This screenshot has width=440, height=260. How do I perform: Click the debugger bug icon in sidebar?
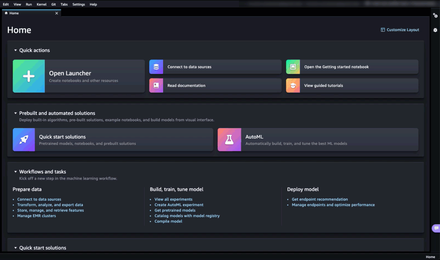435,30
